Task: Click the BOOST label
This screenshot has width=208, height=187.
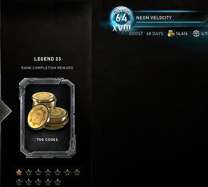Action: coord(136,34)
